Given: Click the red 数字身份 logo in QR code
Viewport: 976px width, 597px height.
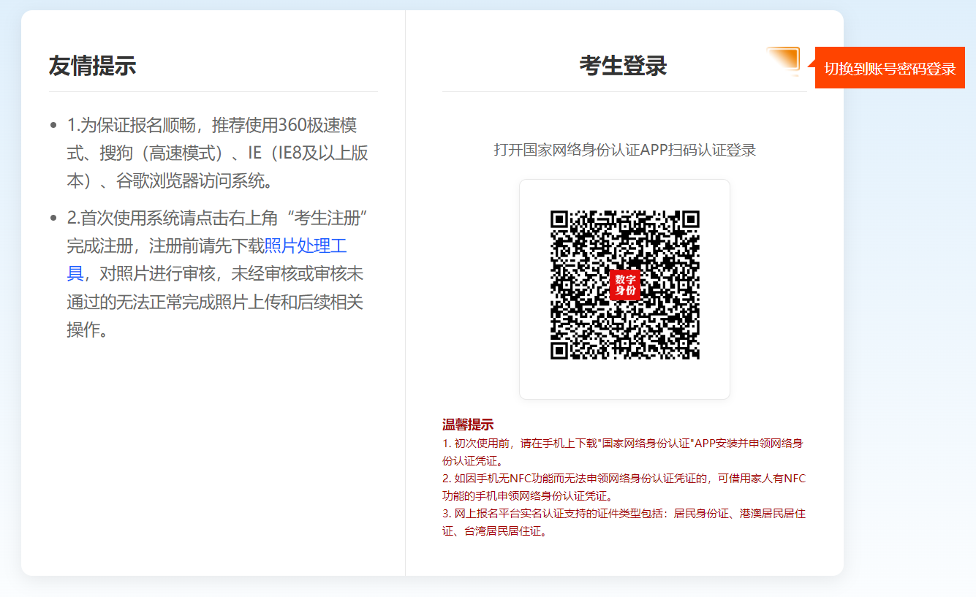Looking at the screenshot, I should (x=625, y=285).
